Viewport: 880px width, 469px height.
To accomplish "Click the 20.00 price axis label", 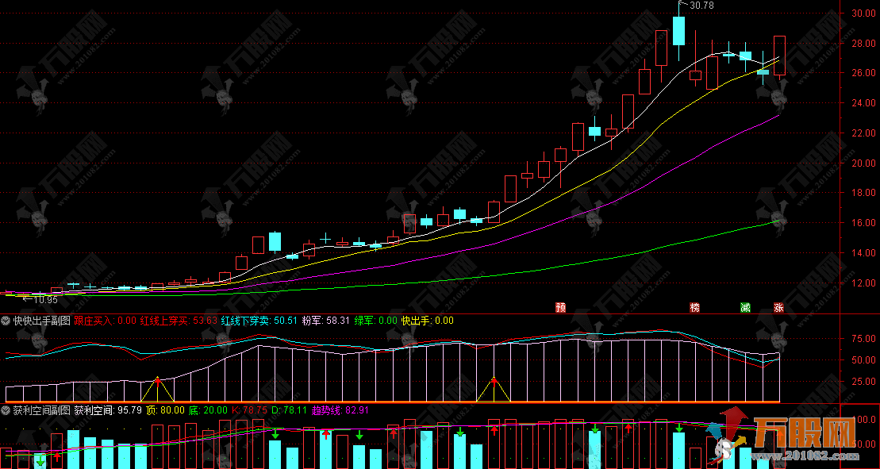I will click(x=863, y=163).
